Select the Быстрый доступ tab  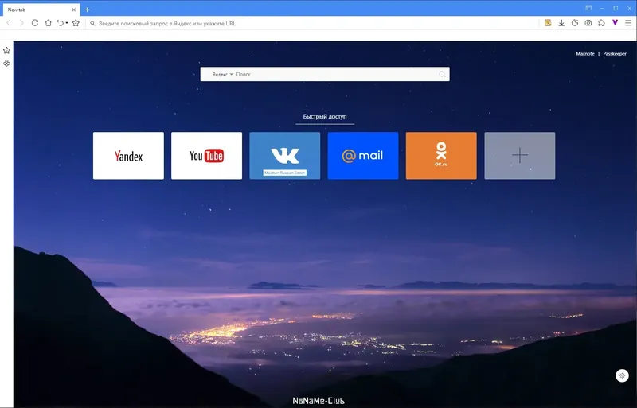(325, 116)
